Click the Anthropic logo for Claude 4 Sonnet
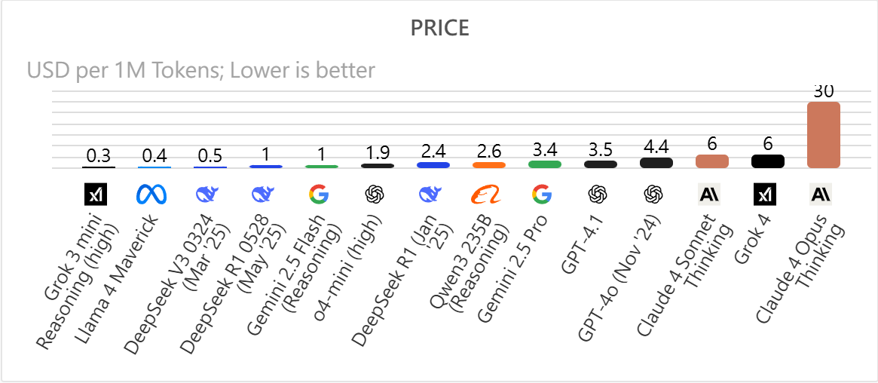Screen dimensions: 878x383 (709, 195)
